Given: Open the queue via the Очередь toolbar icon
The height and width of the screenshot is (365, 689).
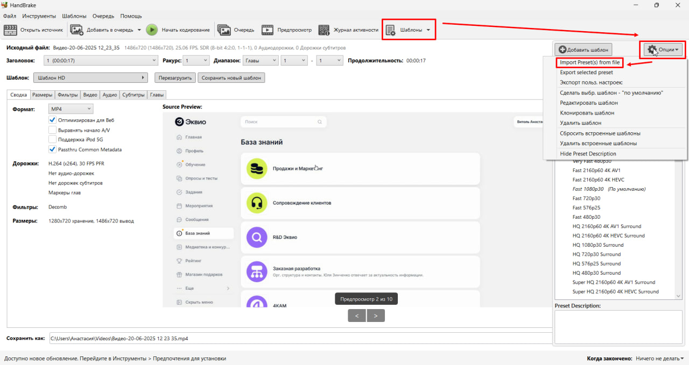Looking at the screenshot, I should pyautogui.click(x=224, y=30).
